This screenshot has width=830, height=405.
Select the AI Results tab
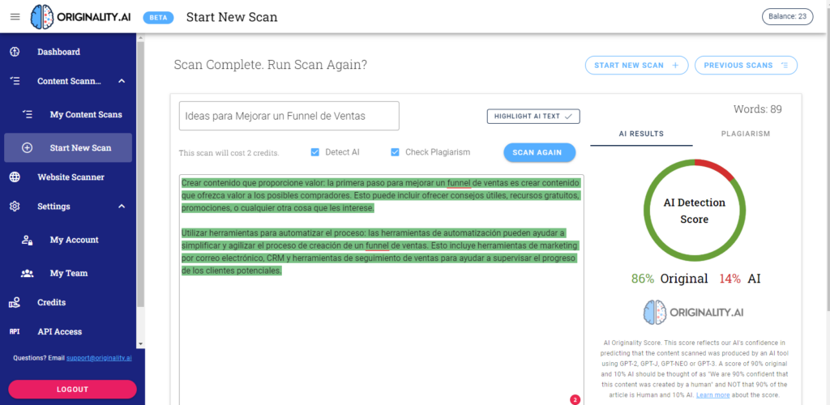click(641, 134)
